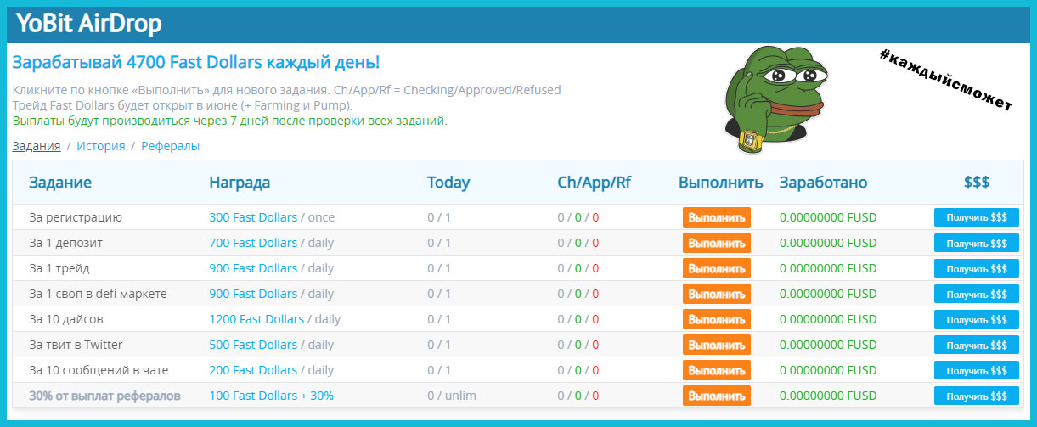
Task: Click the 0 / unlim value
Action: (452, 396)
